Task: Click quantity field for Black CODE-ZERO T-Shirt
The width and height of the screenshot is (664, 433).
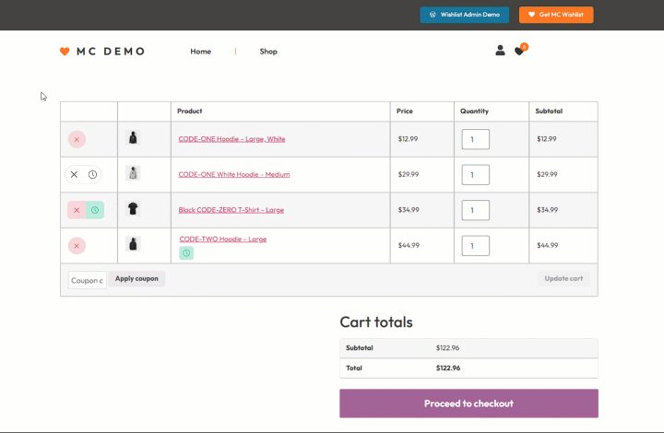Action: click(x=476, y=211)
